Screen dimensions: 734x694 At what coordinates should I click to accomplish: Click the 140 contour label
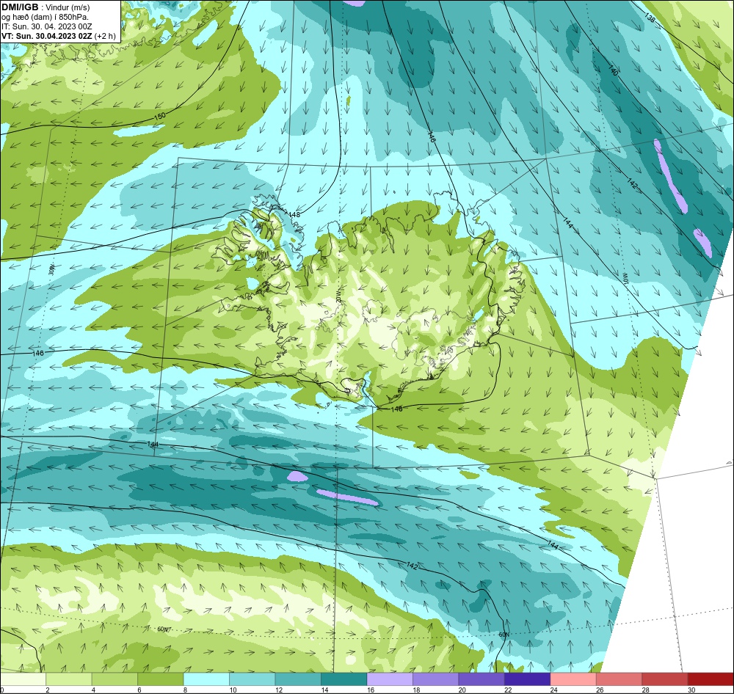613,70
